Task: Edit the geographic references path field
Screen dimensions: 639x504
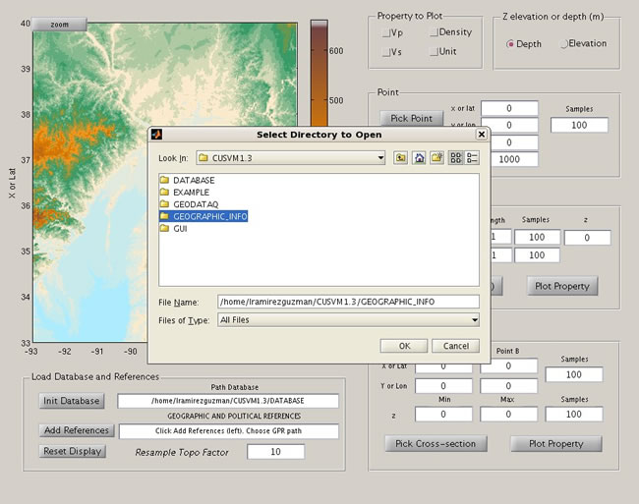Action: pos(229,431)
